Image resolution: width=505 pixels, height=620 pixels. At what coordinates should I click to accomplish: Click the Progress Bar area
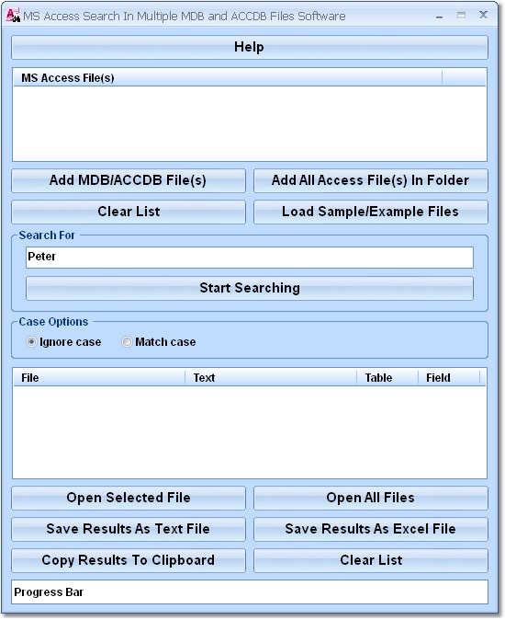tap(250, 591)
